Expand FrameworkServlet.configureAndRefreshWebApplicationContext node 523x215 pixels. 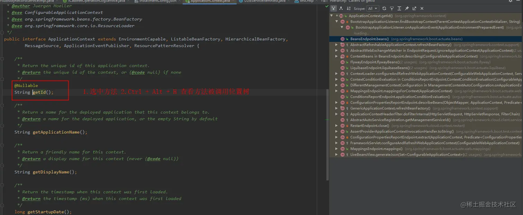[336, 143]
